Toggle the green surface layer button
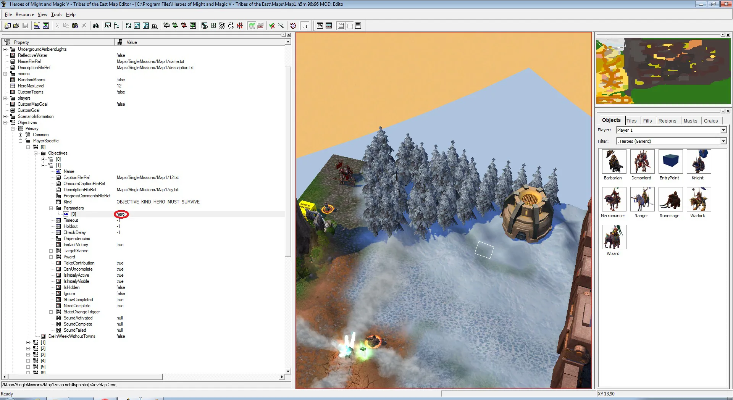Screen dimensions: 733x400 (252, 26)
